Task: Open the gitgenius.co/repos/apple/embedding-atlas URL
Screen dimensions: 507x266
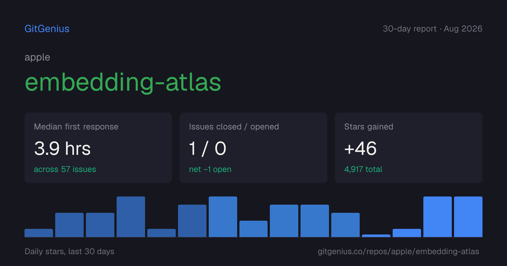Action: (398, 251)
